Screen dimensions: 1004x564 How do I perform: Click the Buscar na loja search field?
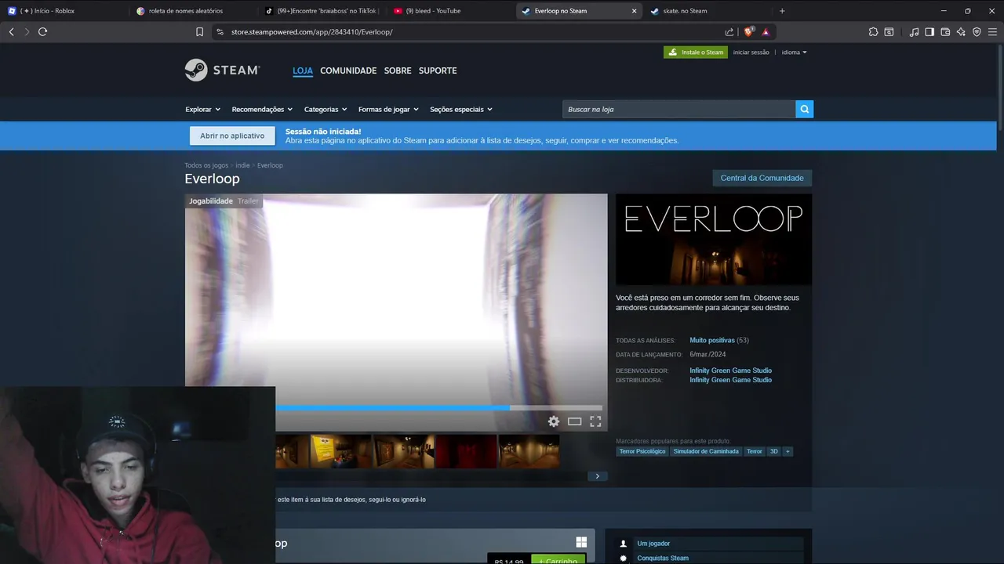pos(678,110)
